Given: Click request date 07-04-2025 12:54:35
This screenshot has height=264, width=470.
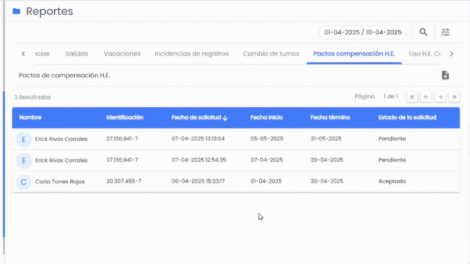Looking at the screenshot, I should (199, 160).
